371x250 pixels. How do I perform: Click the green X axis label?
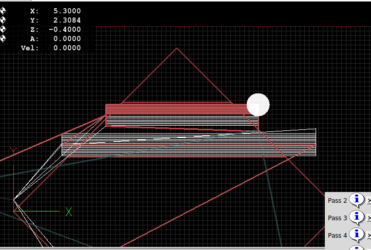click(69, 211)
